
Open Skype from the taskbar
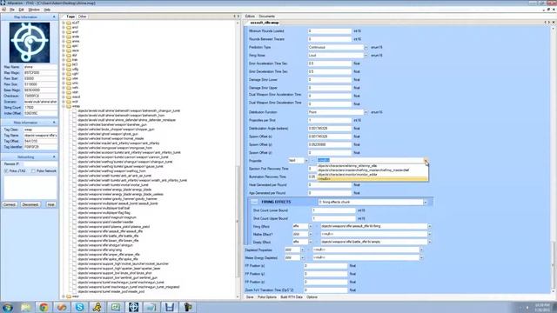(x=79, y=307)
